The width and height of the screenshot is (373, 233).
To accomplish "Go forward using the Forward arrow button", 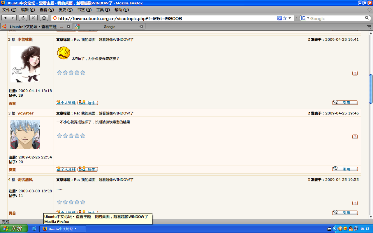I will tap(13, 18).
